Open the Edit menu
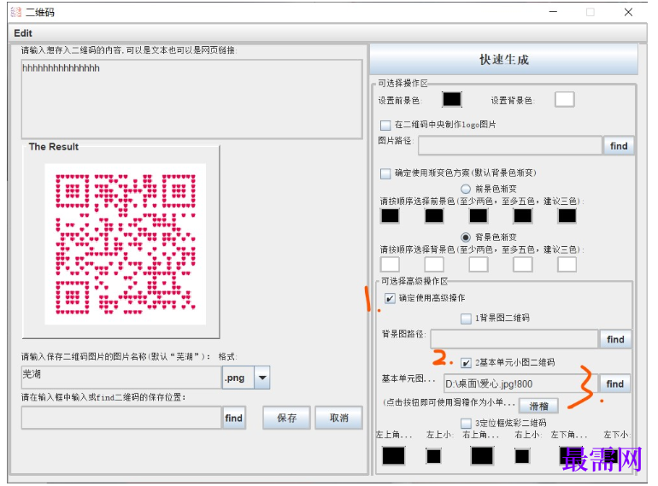This screenshot has height=486, width=658. point(23,33)
